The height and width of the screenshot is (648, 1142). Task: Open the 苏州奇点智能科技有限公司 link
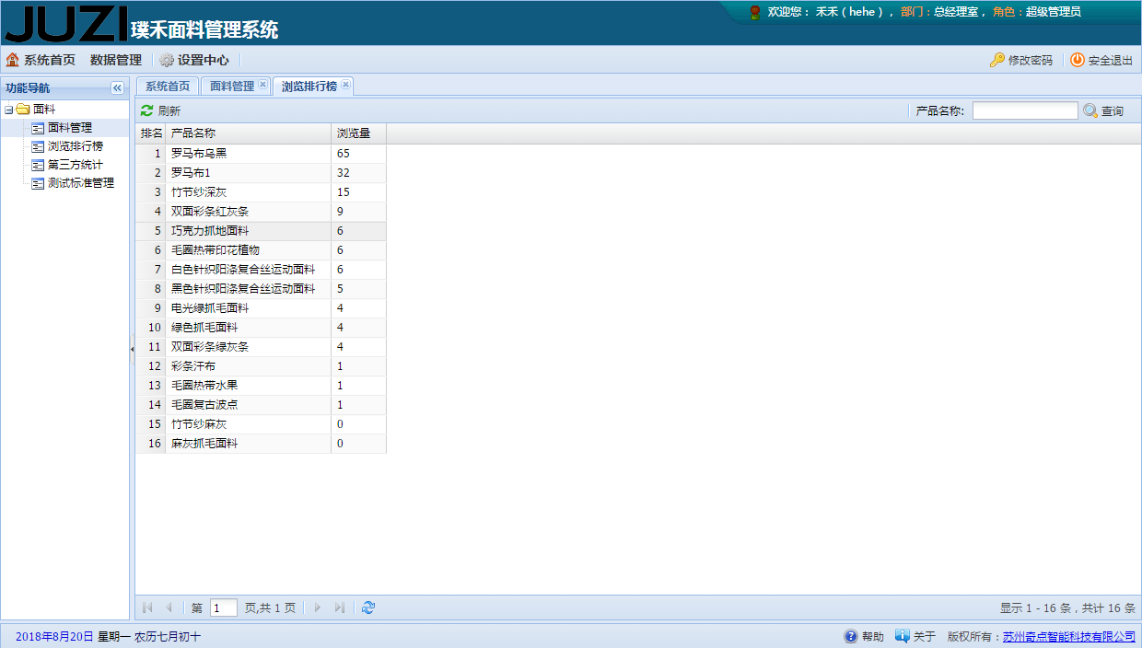point(1069,636)
